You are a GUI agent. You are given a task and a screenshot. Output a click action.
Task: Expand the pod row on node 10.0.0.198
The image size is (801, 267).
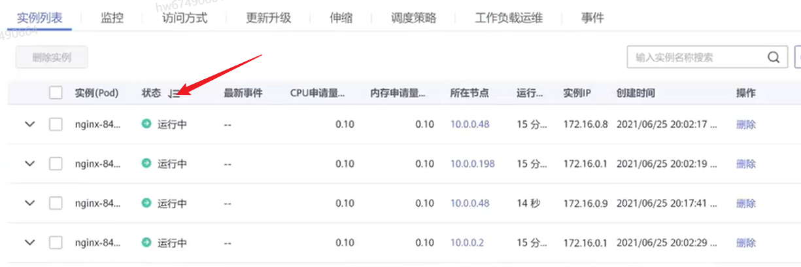point(29,164)
